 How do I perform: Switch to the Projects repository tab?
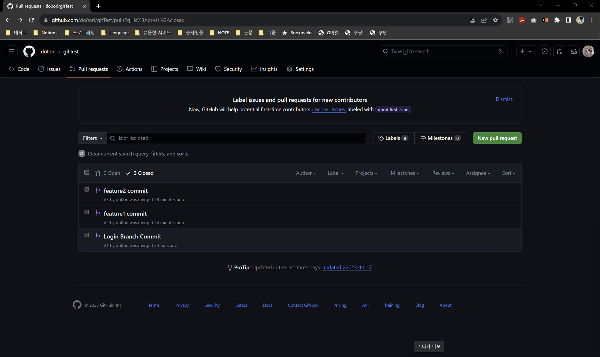click(165, 69)
